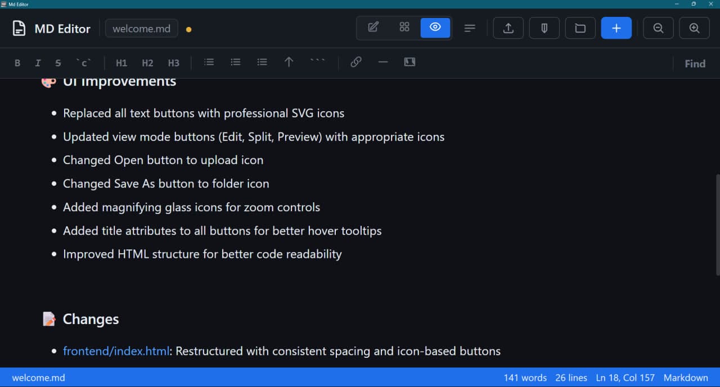The image size is (720, 387).
Task: Click the Changes heading
Action: pos(91,319)
